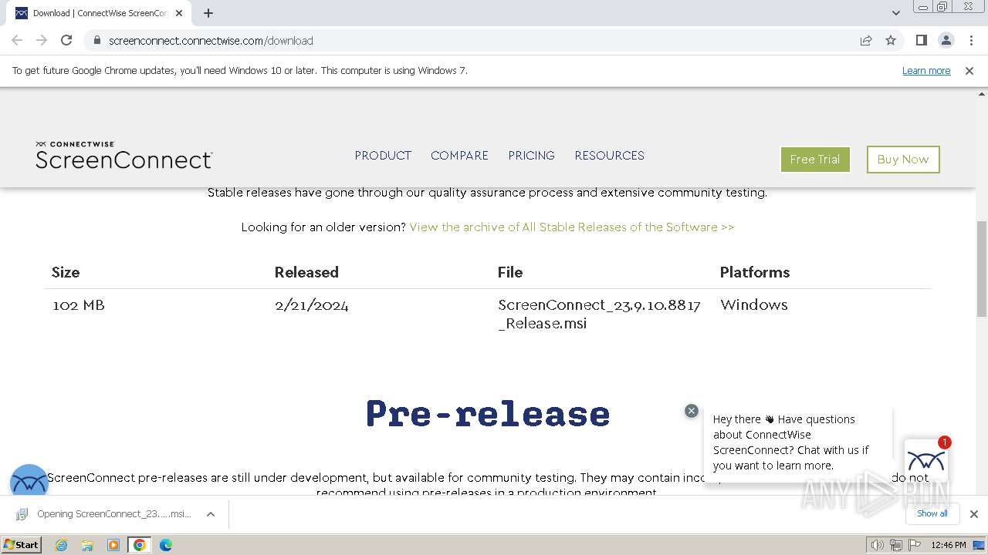This screenshot has width=988, height=555.
Task: Click the 12:46 PM system clock
Action: click(x=948, y=545)
